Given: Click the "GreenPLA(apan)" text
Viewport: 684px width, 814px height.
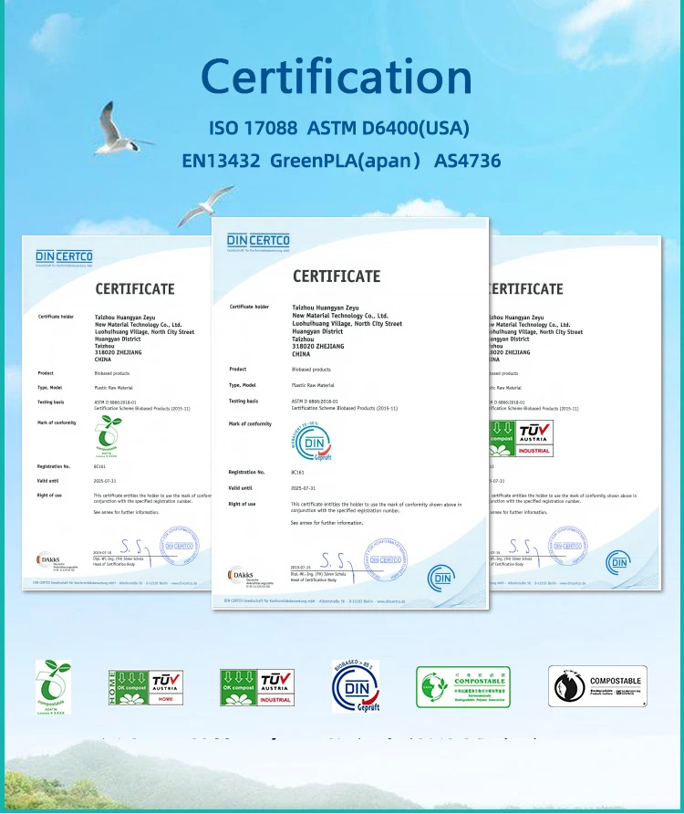Looking at the screenshot, I should click(x=345, y=161).
